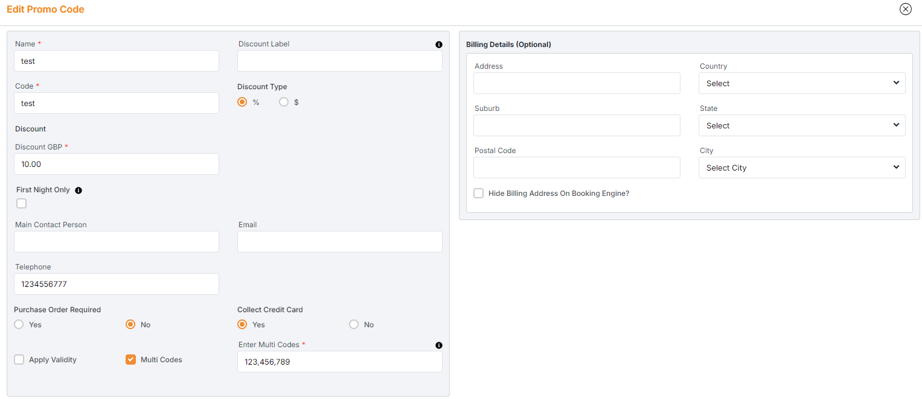Click the Discount GBP input field
Image resolution: width=922 pixels, height=399 pixels.
117,165
